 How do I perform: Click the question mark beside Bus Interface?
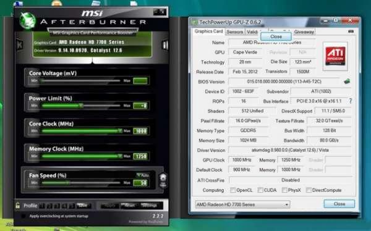351,101
